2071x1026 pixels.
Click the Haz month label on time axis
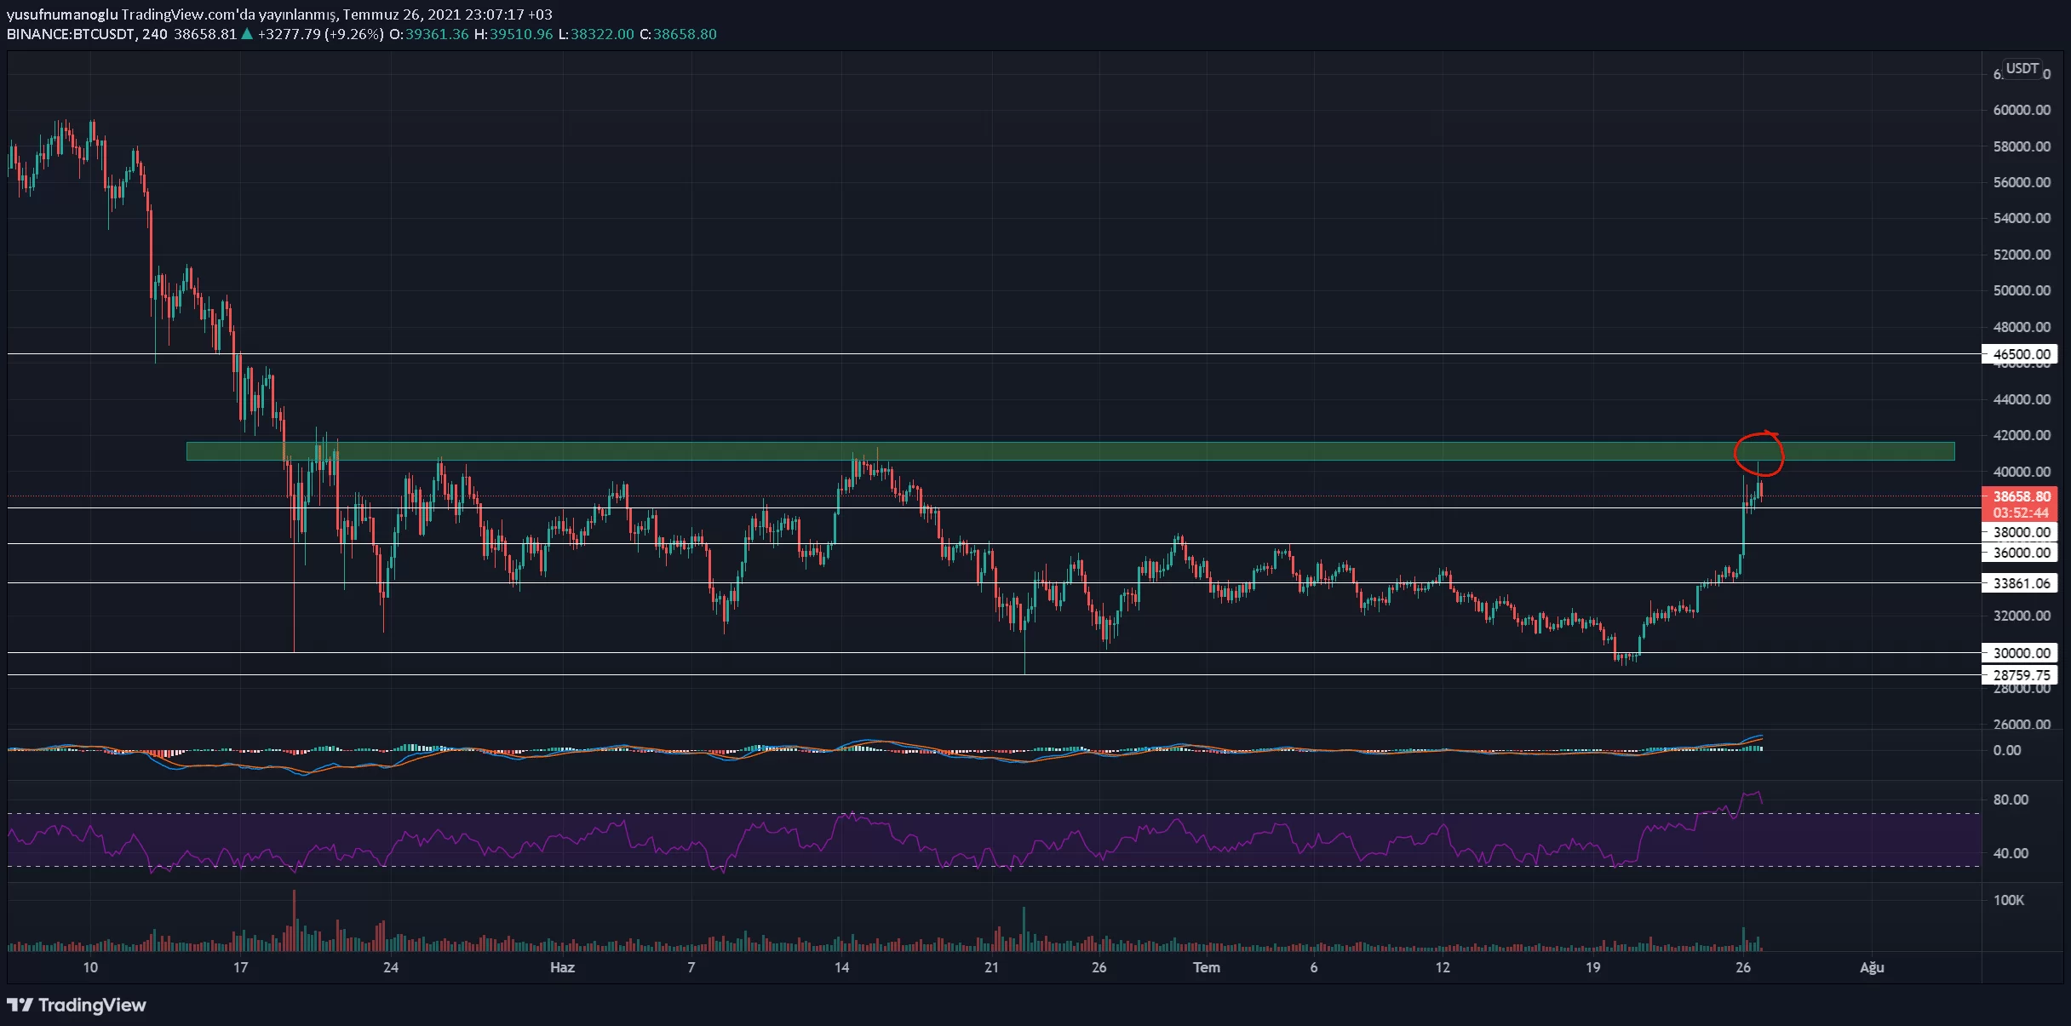coord(562,967)
